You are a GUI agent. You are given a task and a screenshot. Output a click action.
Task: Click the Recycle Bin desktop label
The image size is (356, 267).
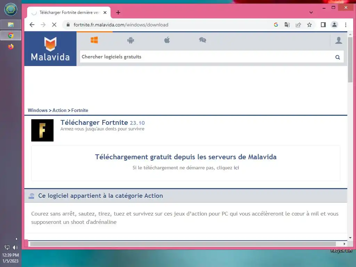tap(341, 250)
